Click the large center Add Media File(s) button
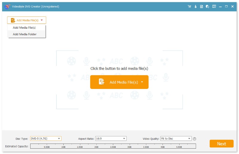 point(119,82)
